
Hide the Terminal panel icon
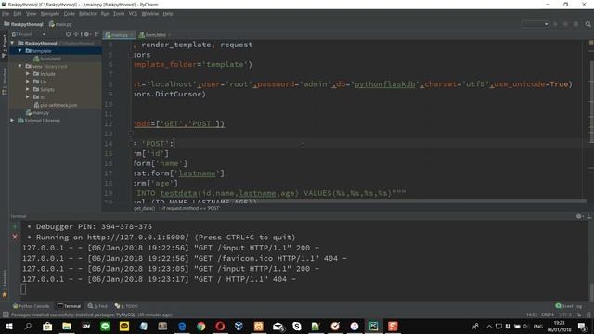[x=588, y=216]
